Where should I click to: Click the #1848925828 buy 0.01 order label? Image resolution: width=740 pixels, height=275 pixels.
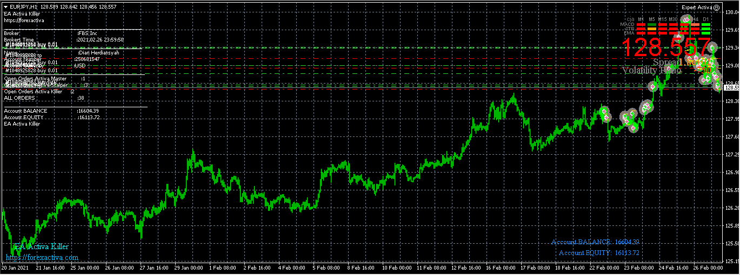[31, 70]
